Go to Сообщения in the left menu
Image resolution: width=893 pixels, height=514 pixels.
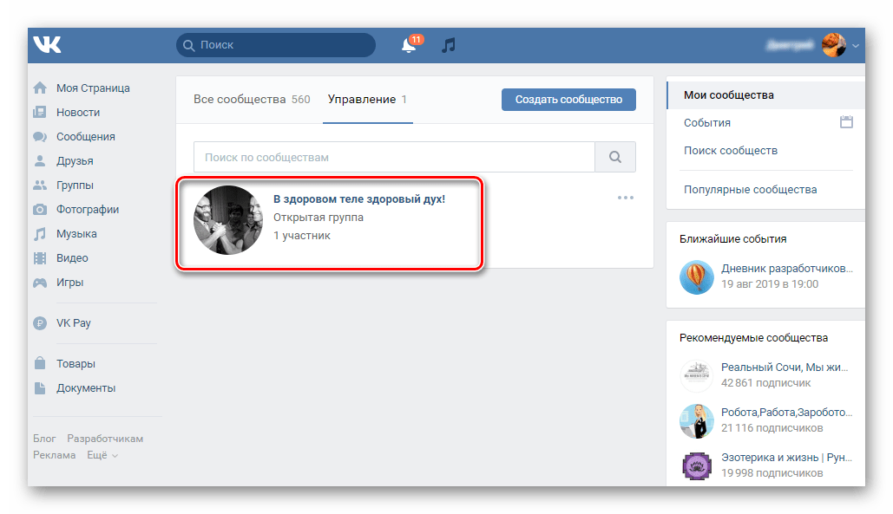[x=85, y=136]
